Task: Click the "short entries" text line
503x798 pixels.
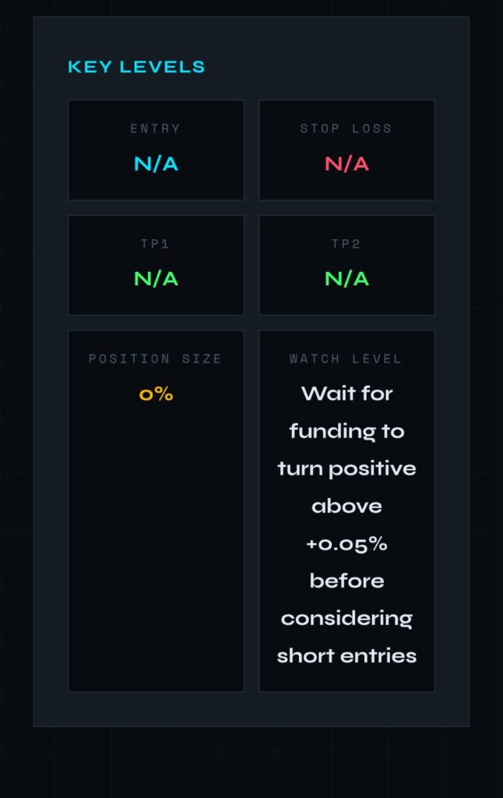Action: [346, 656]
